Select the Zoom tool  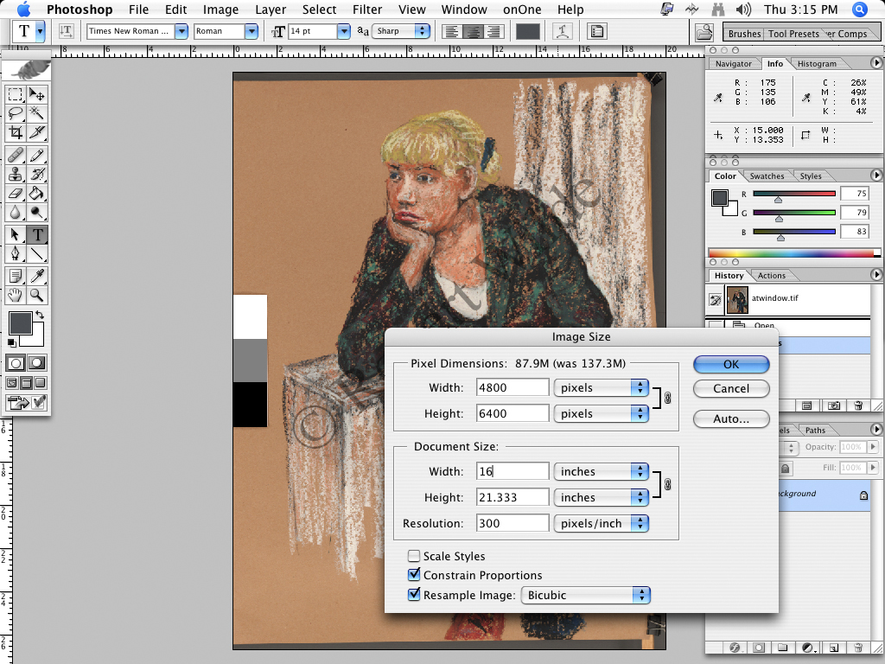pos(36,295)
